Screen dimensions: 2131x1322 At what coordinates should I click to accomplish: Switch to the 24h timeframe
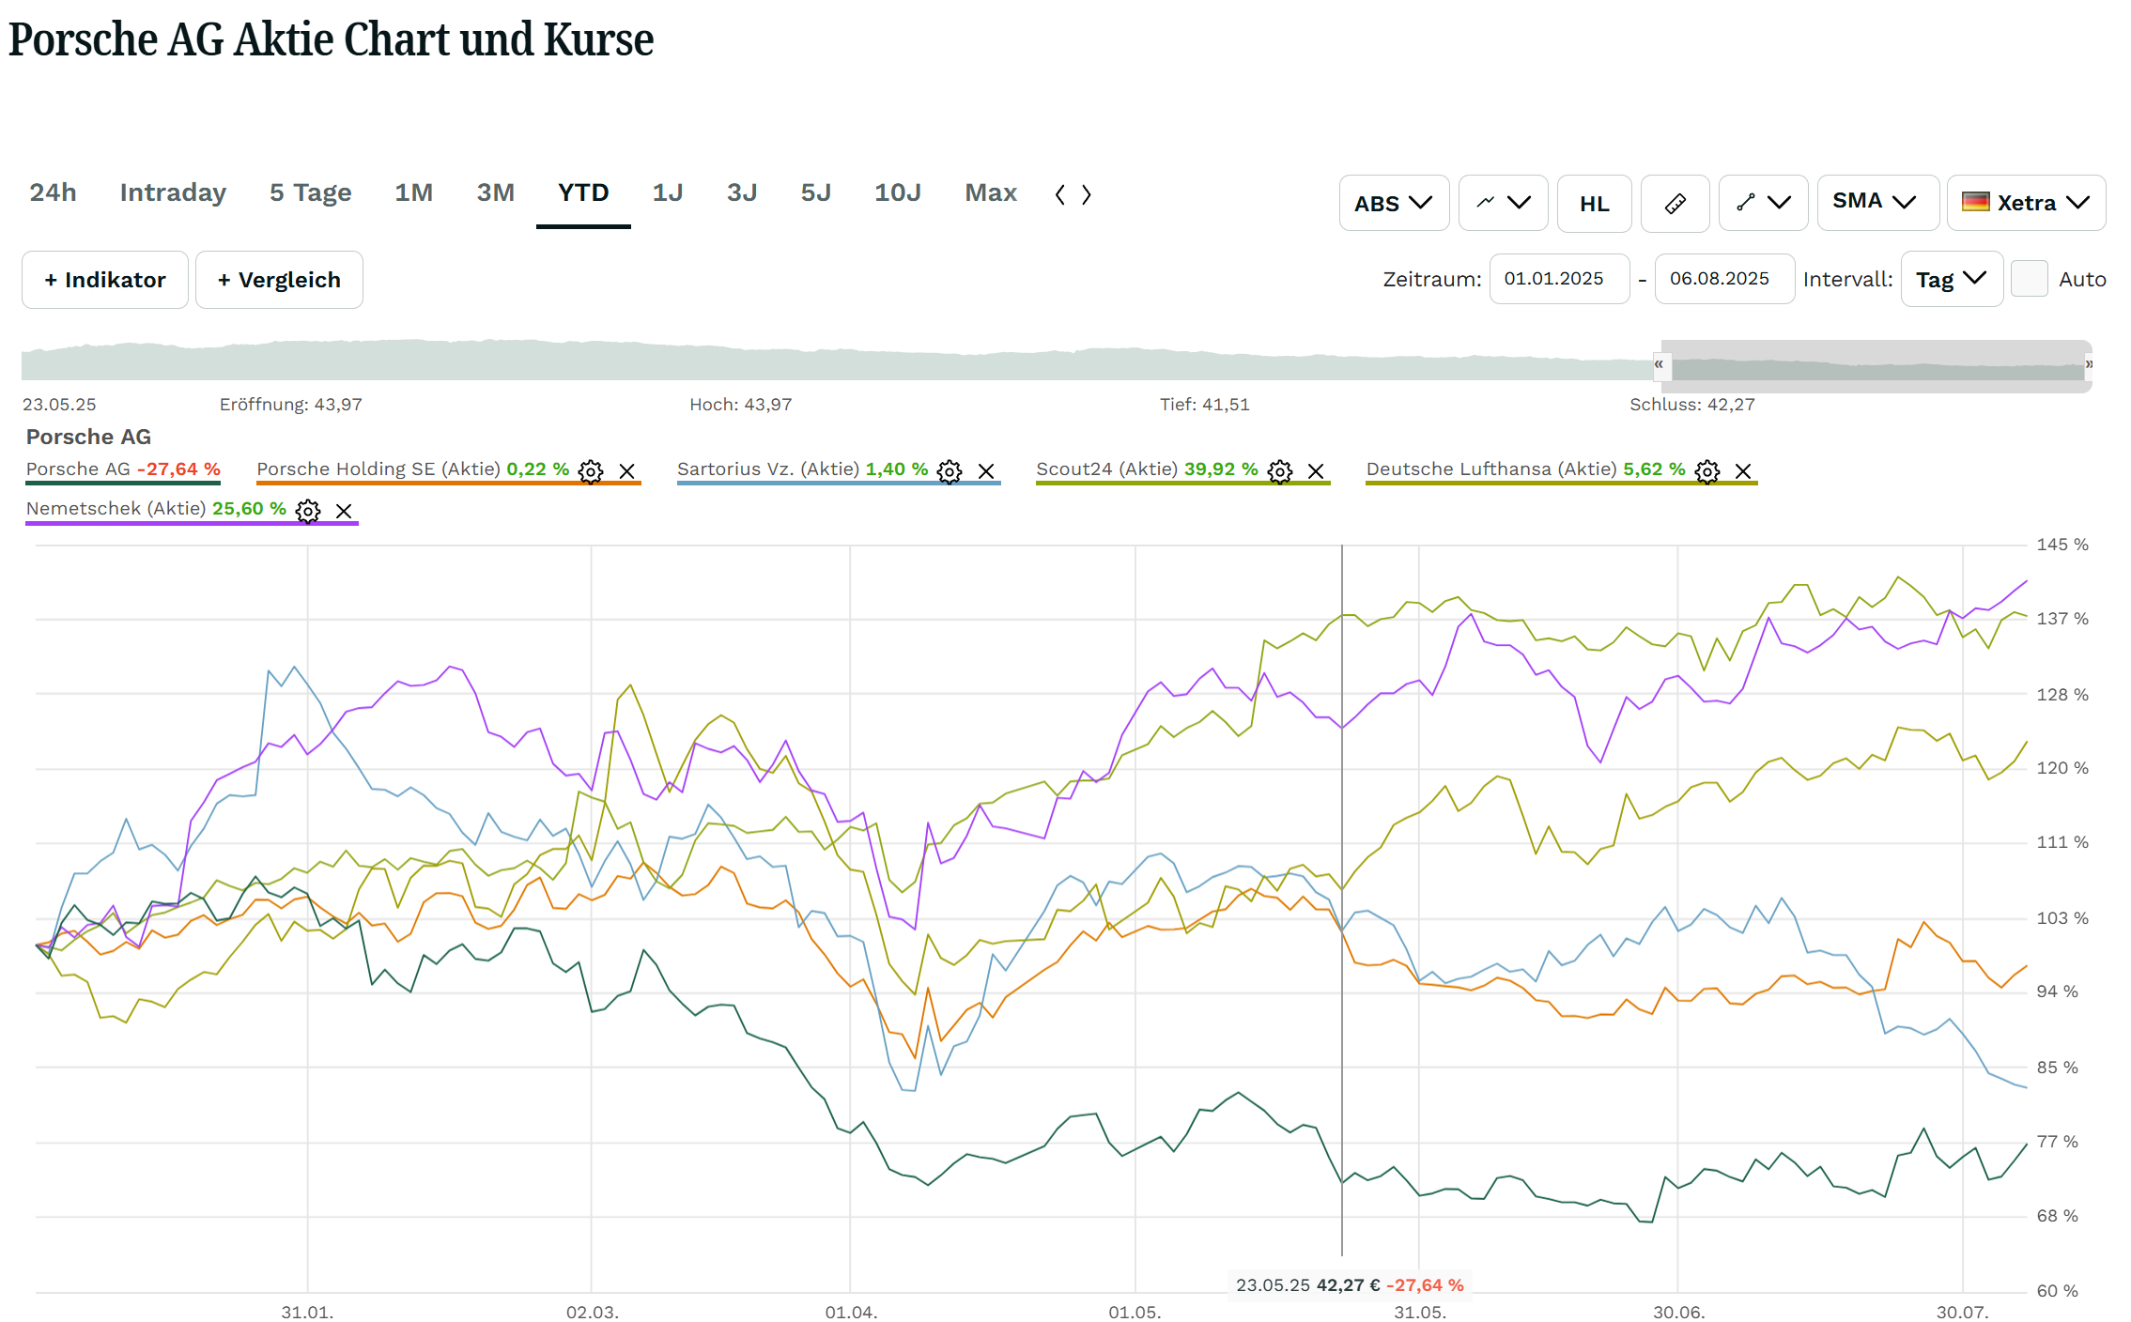pyautogui.click(x=53, y=192)
